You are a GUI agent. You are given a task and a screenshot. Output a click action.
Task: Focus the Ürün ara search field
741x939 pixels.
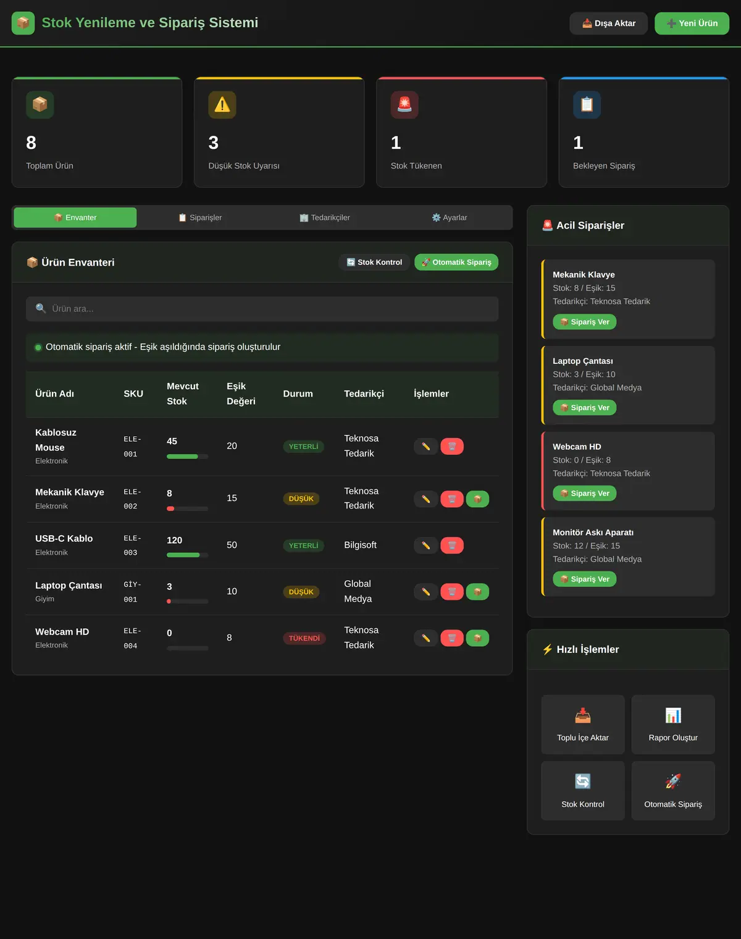pos(262,309)
